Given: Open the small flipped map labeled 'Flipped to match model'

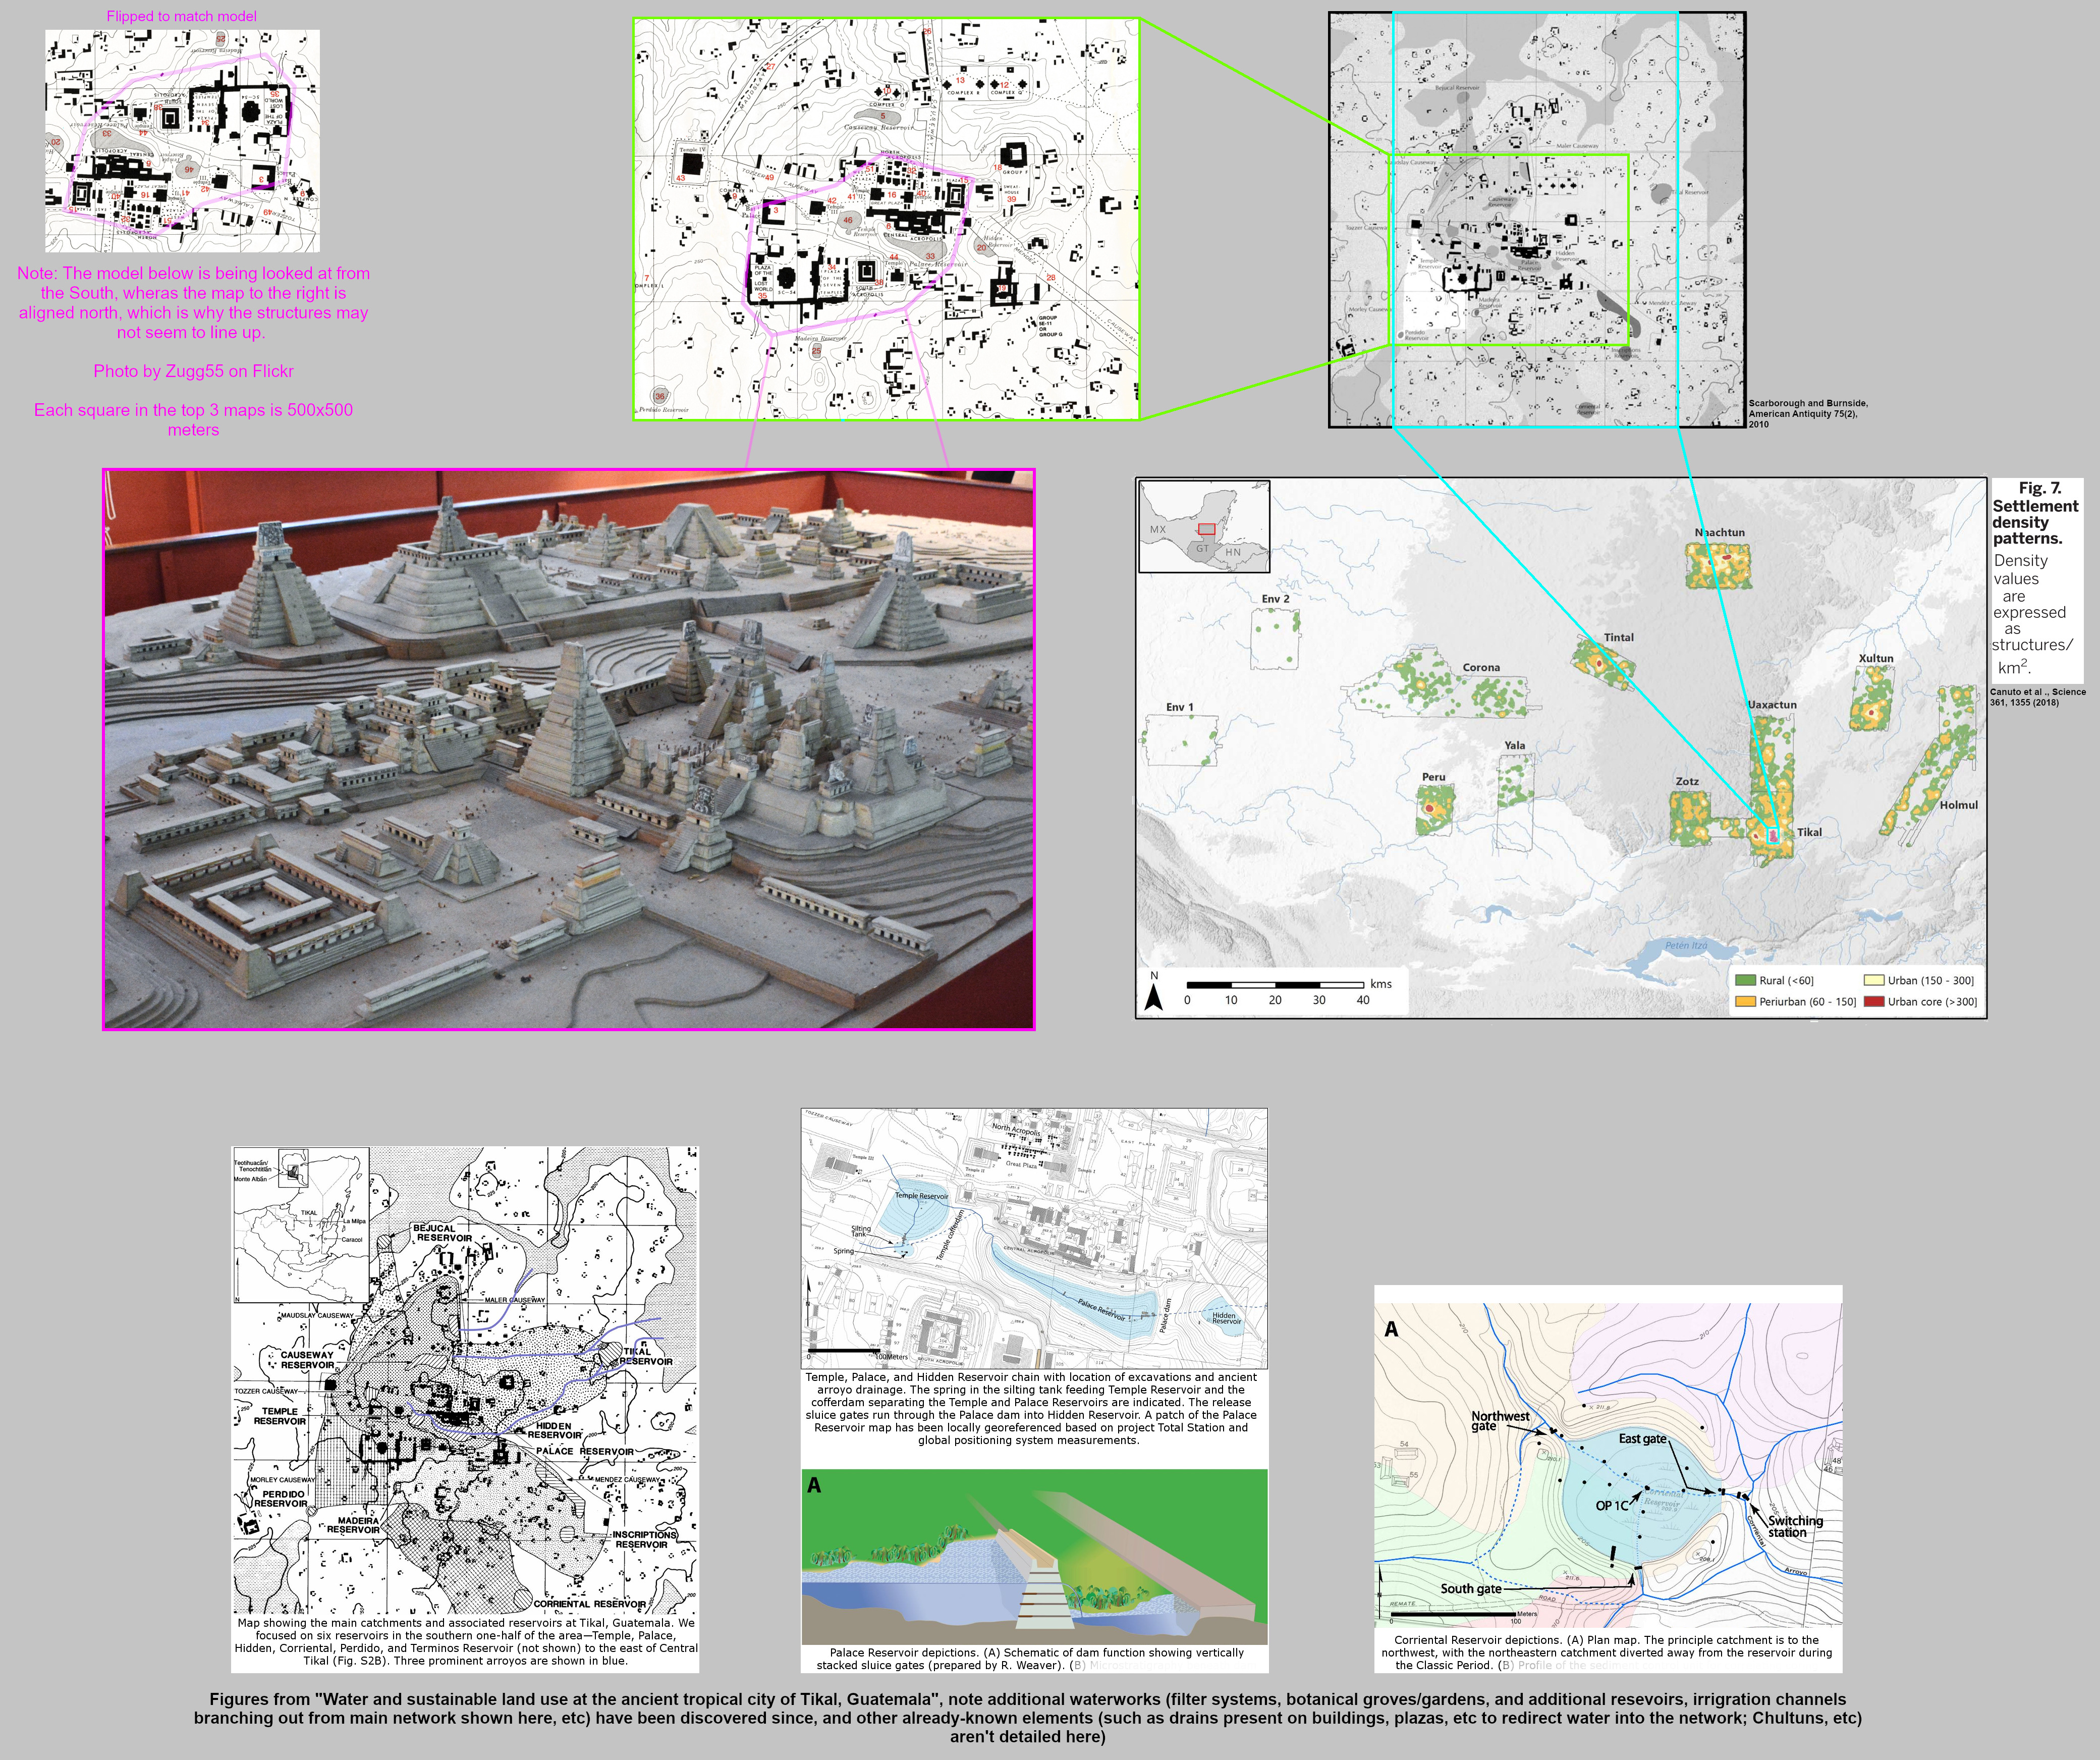Looking at the screenshot, I should [182, 141].
